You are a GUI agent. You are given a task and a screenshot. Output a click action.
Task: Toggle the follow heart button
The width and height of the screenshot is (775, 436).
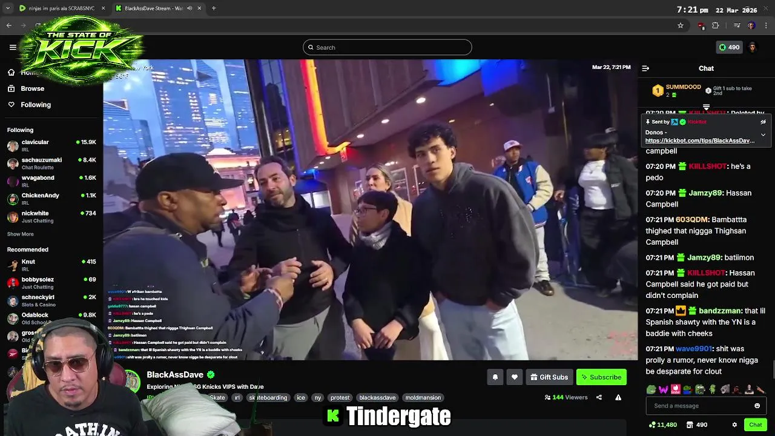pos(514,377)
